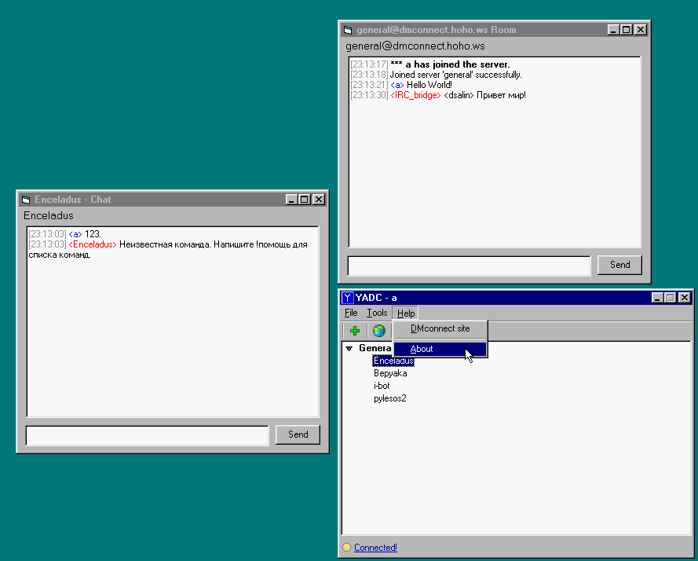This screenshot has height=561, width=698.
Task: Select About in the Help menu
Action: [422, 349]
